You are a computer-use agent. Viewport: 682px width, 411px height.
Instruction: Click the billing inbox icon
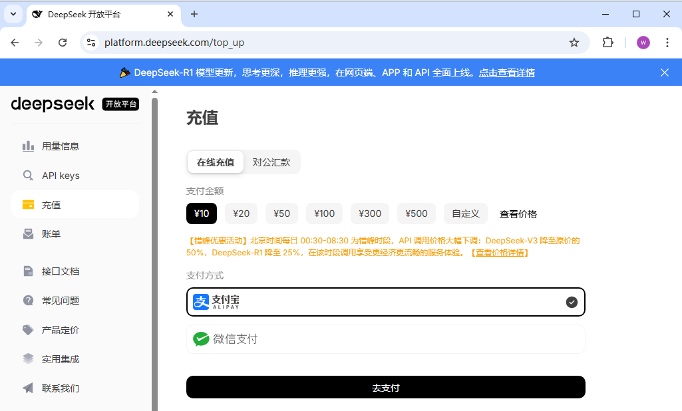(28, 234)
